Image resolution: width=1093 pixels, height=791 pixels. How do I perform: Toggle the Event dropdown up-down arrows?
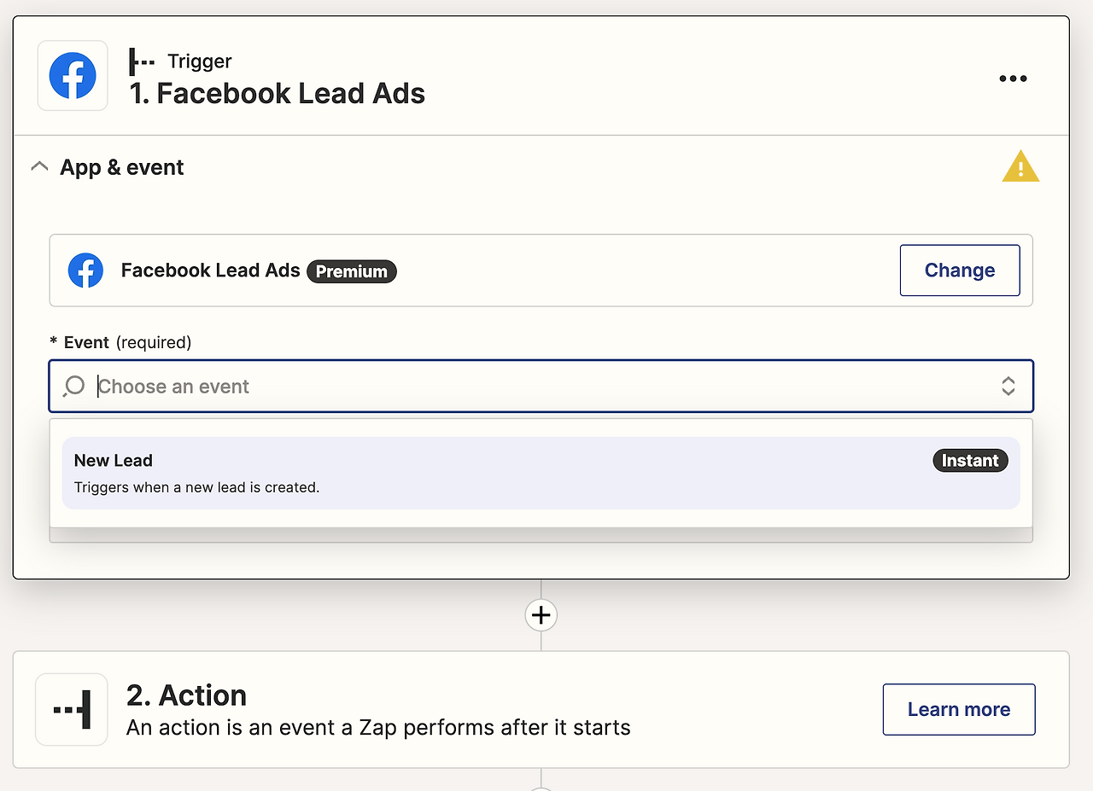tap(1008, 387)
